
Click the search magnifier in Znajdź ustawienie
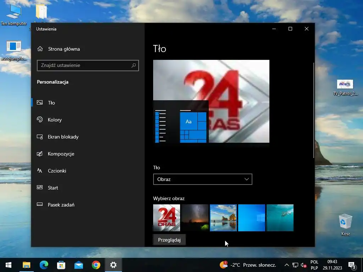tap(134, 66)
